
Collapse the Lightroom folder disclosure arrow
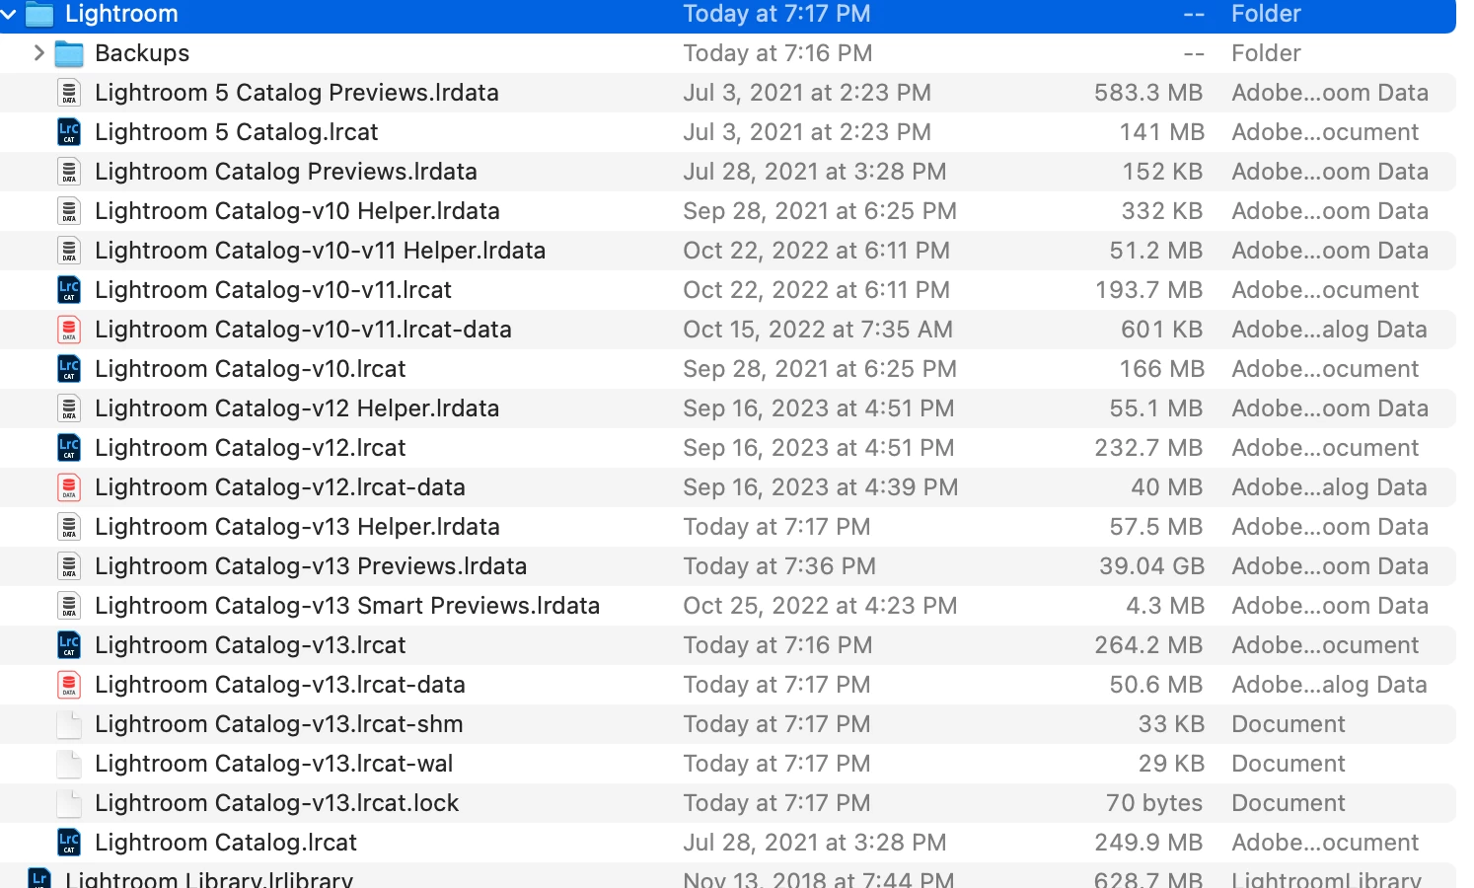(9, 14)
